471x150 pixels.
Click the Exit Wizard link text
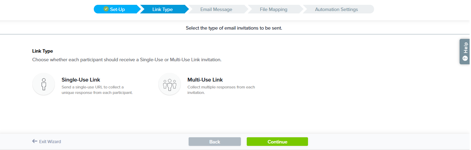tap(50, 142)
